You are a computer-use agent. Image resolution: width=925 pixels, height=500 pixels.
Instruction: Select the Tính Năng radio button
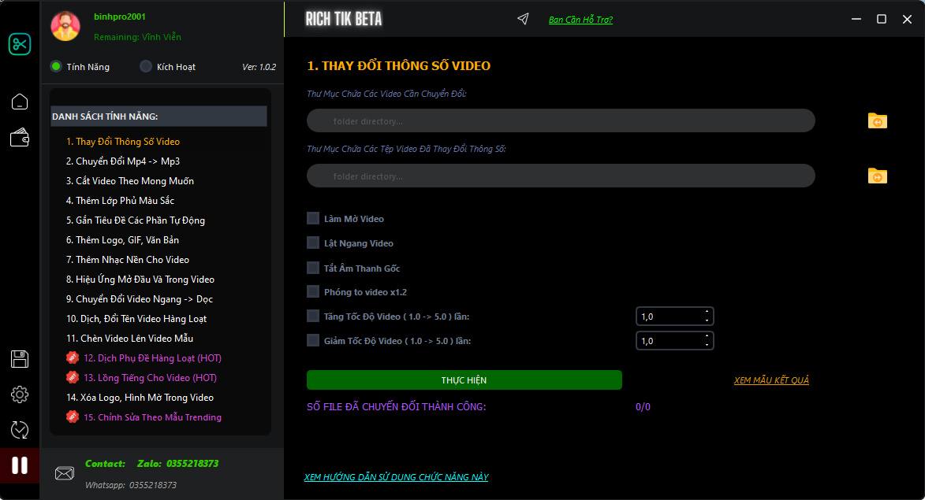tap(56, 67)
